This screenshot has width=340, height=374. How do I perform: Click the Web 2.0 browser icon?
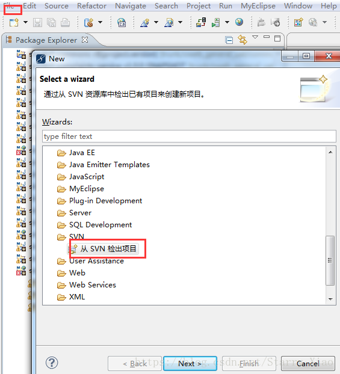point(122,23)
